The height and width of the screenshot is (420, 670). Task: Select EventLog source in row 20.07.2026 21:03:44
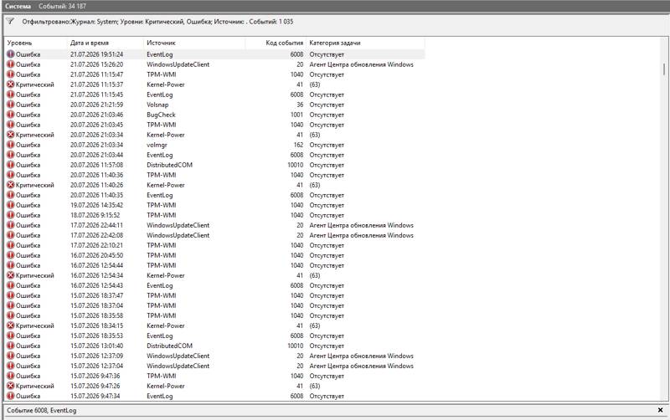tap(160, 155)
